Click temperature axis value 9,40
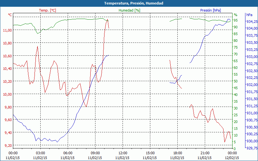Viewport: 258px width, 161px height. 8,133
